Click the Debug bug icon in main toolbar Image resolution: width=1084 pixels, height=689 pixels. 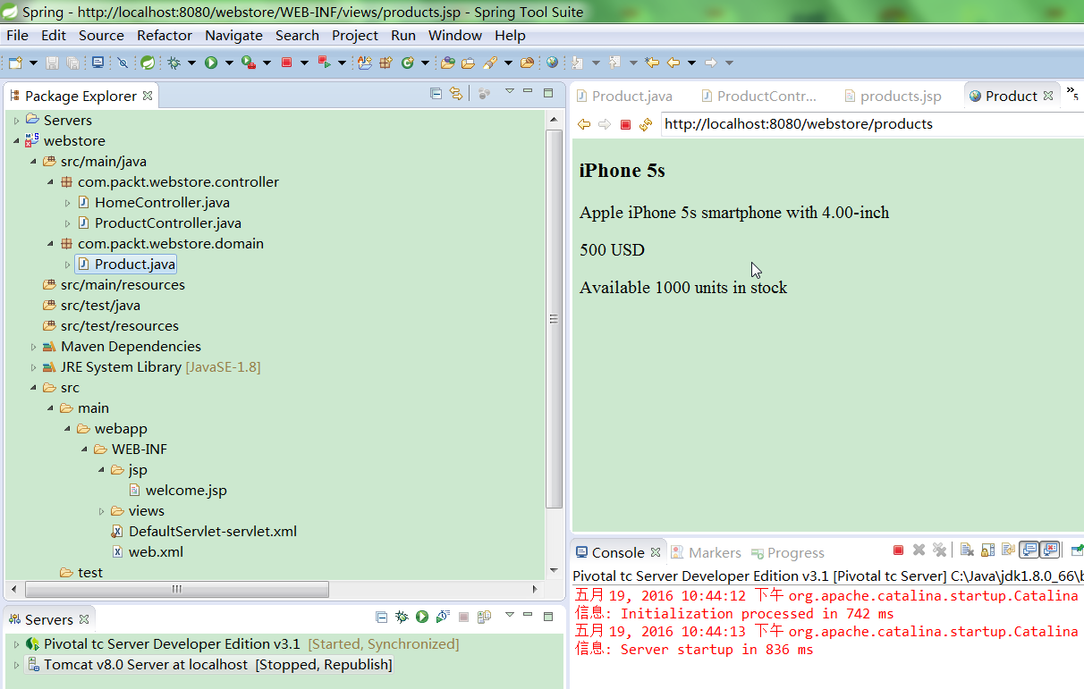click(174, 63)
